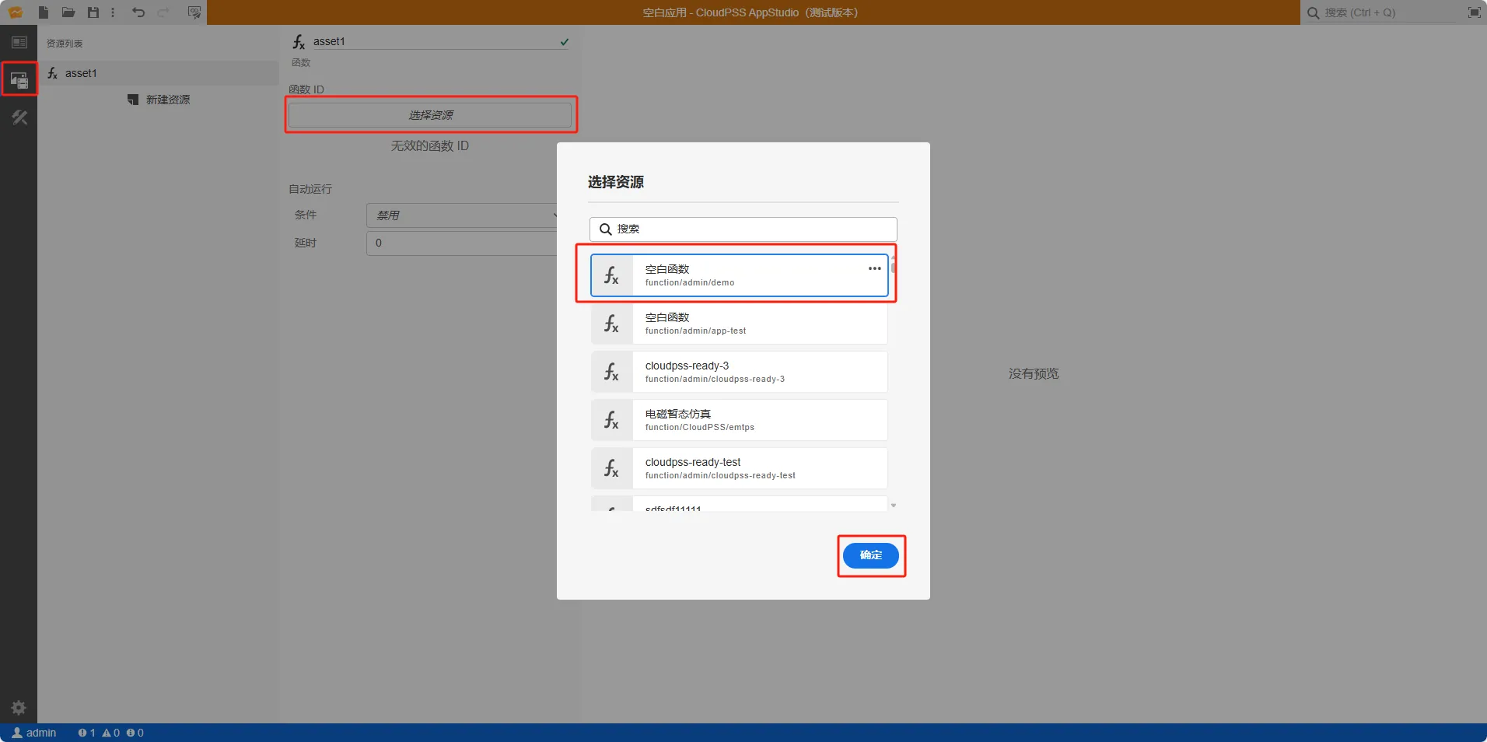Open settings gear in sidebar

click(19, 708)
